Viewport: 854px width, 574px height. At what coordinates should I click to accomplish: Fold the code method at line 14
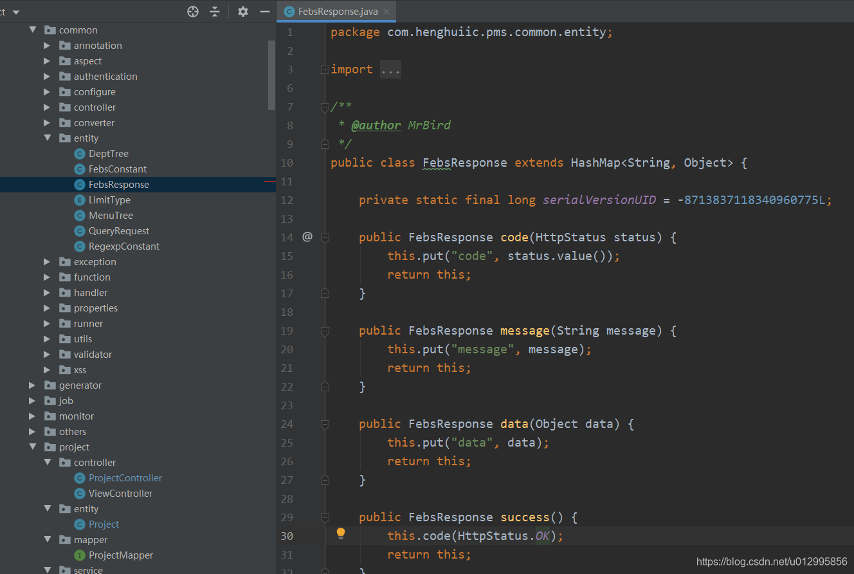click(x=325, y=237)
